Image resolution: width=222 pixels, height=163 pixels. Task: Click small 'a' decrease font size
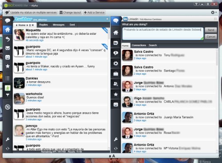(x=110, y=156)
